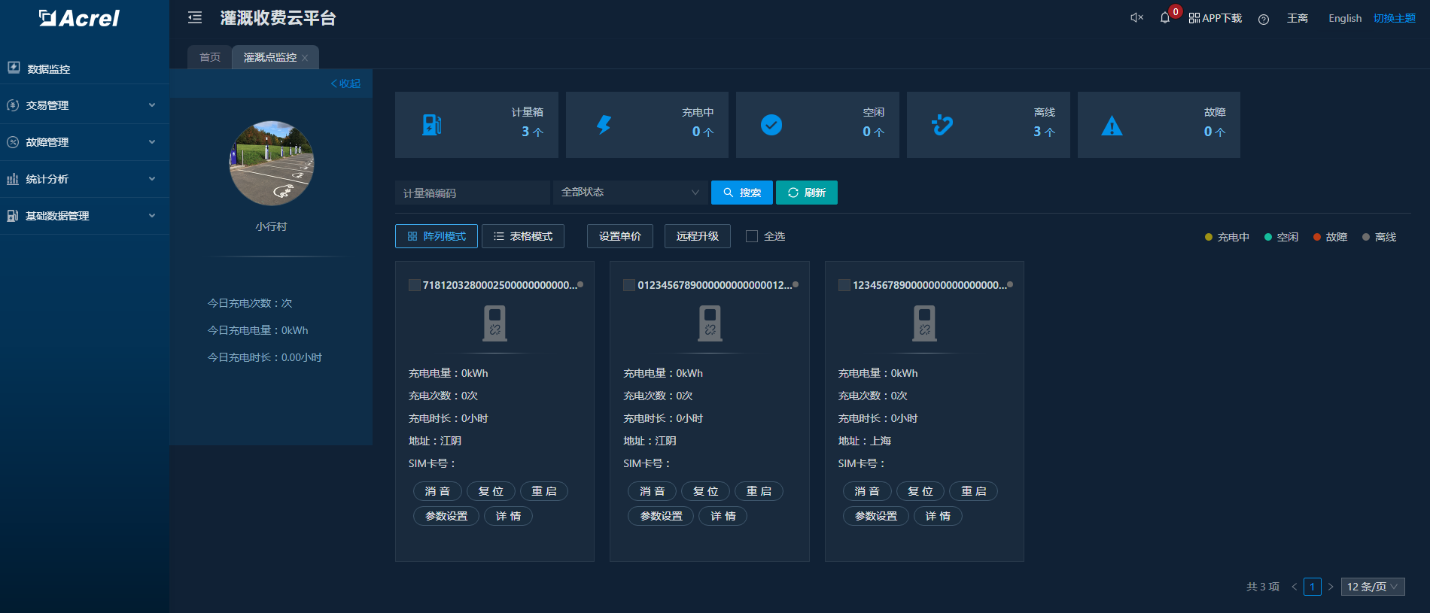Screen dimensions: 1430x613
Task: Click the 设置单价 button
Action: [x=619, y=236]
